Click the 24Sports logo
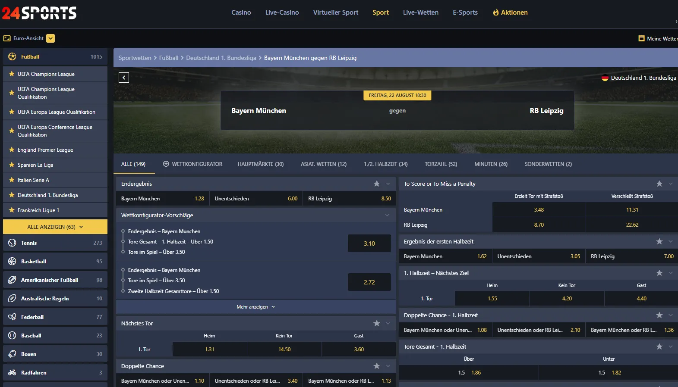Screen dimensions: 678x387 click(39, 13)
